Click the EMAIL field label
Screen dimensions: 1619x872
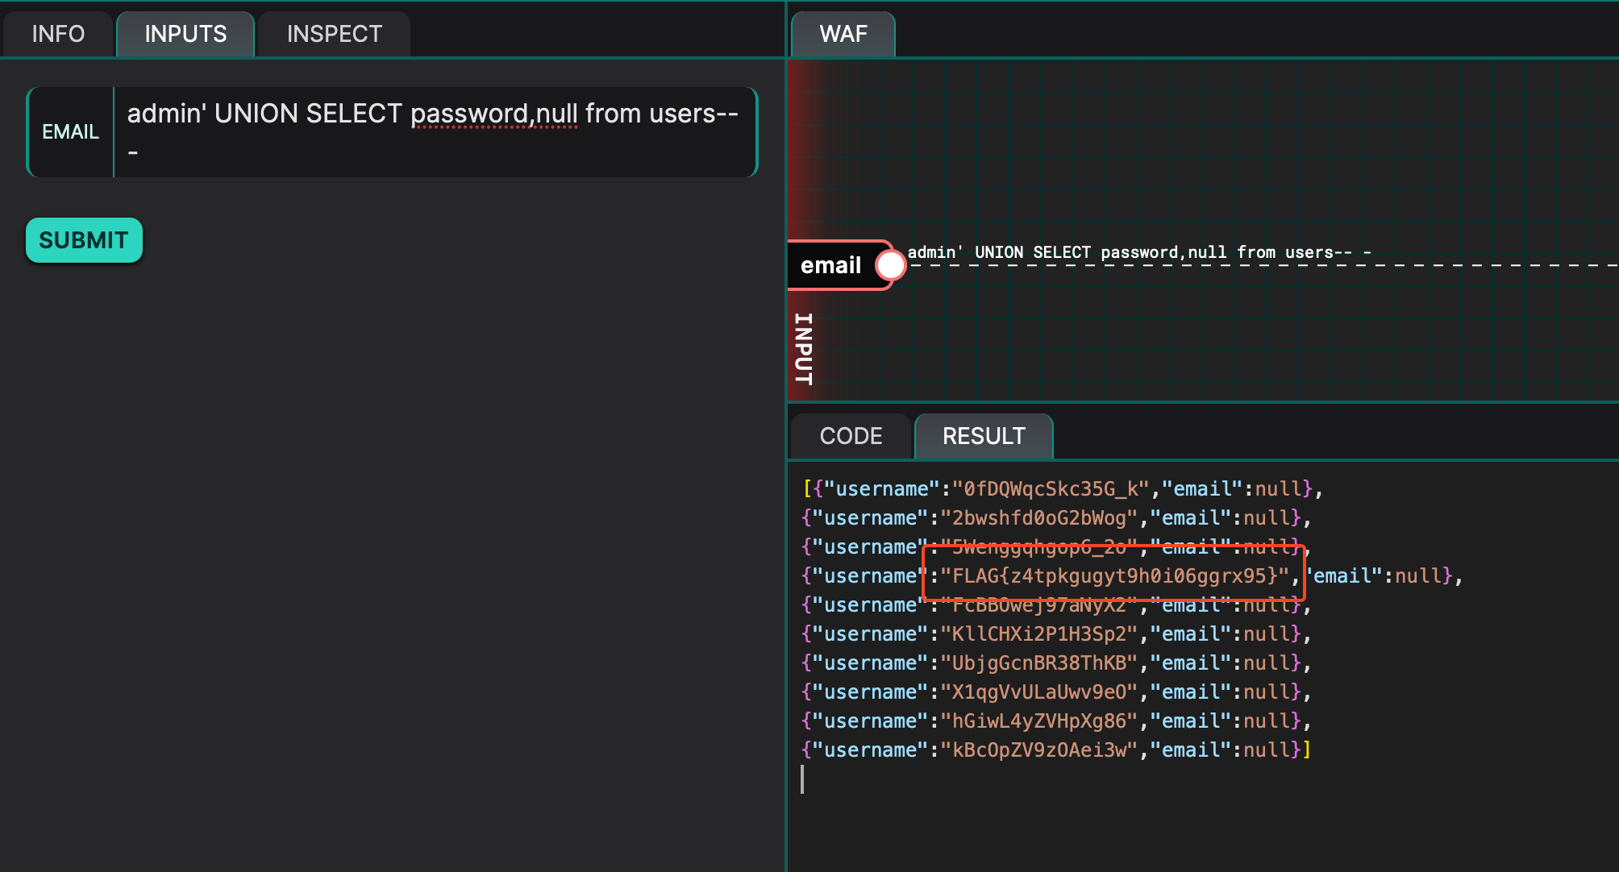[70, 131]
